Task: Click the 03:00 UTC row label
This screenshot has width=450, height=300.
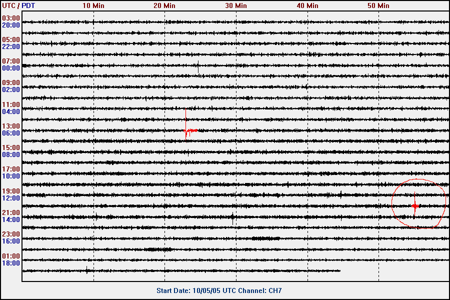Action: click(11, 18)
